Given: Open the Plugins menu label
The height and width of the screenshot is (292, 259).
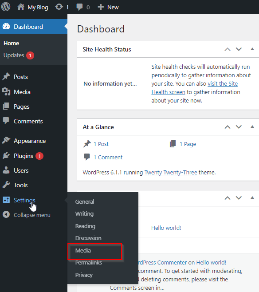Looking at the screenshot, I should point(24,156).
